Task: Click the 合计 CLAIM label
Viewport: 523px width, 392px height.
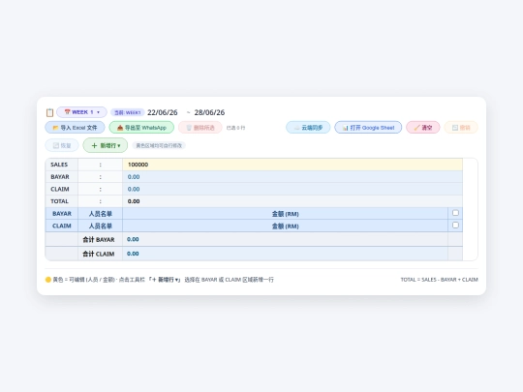Action: (99, 254)
